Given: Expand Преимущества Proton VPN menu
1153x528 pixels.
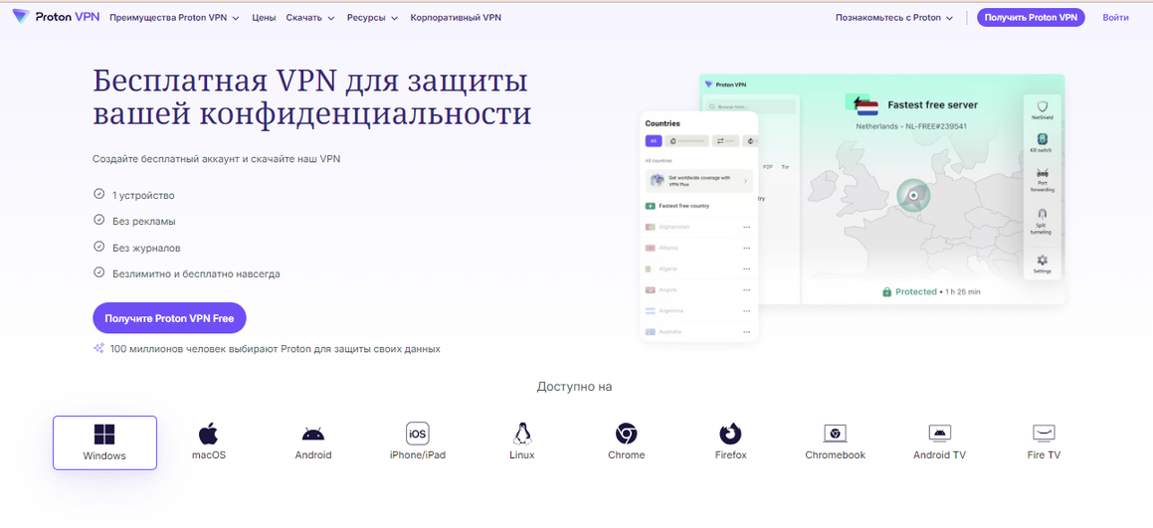Looking at the screenshot, I should [174, 18].
